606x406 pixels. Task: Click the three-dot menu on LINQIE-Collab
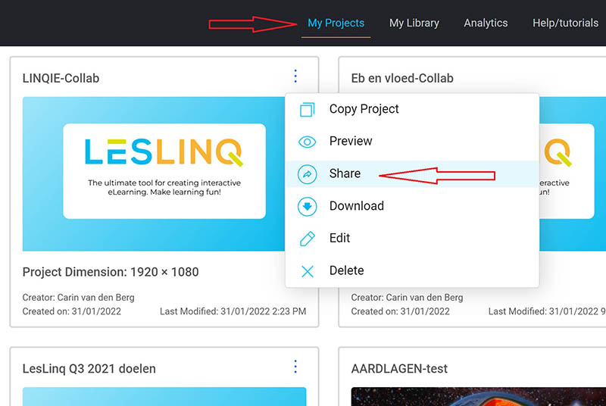tap(295, 76)
